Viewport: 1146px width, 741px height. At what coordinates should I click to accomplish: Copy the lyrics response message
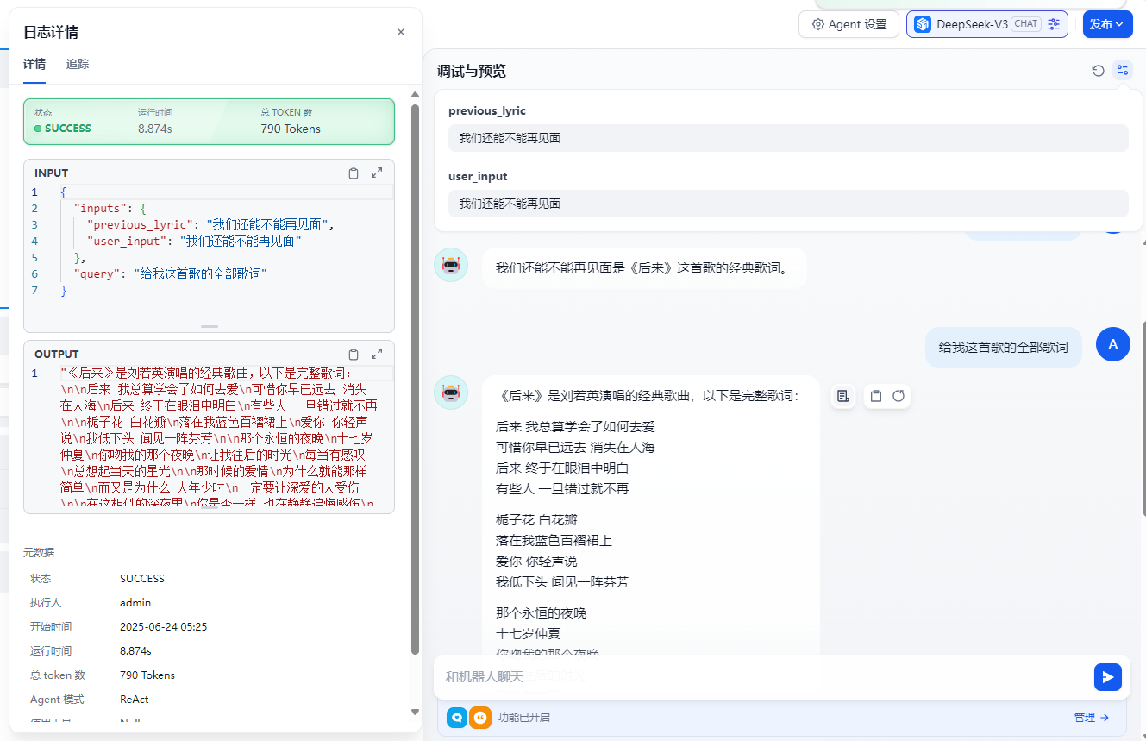(x=875, y=396)
